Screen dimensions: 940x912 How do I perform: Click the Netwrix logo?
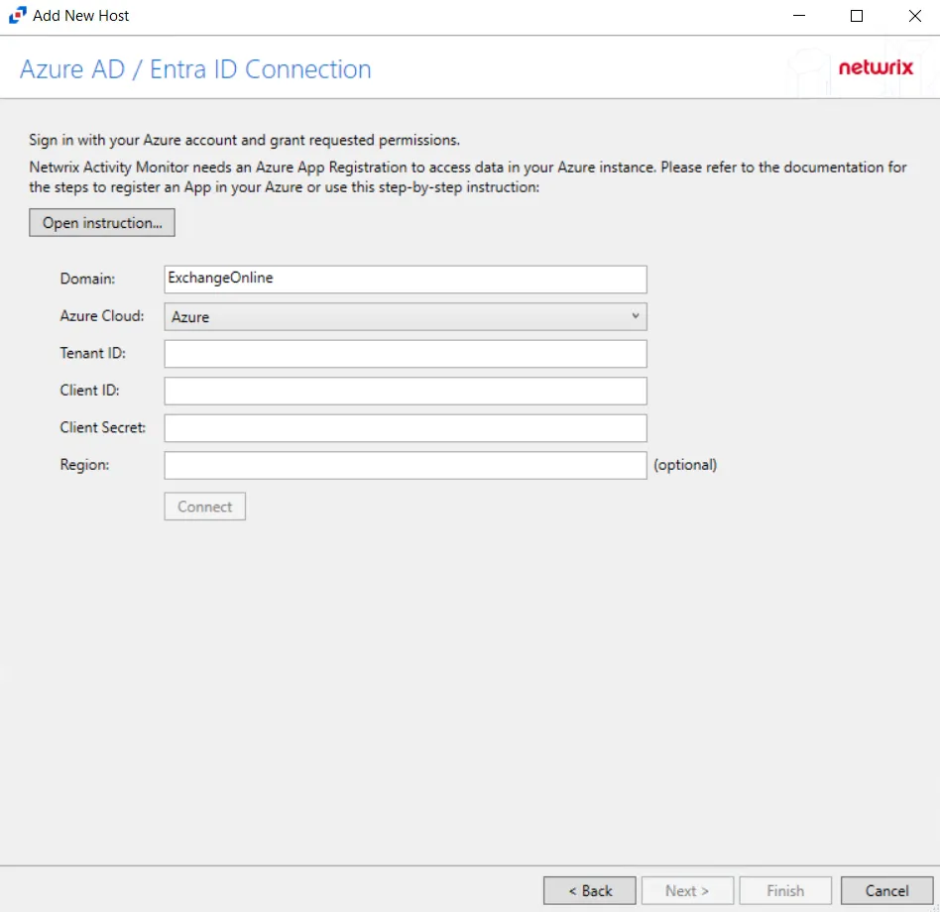click(x=876, y=67)
